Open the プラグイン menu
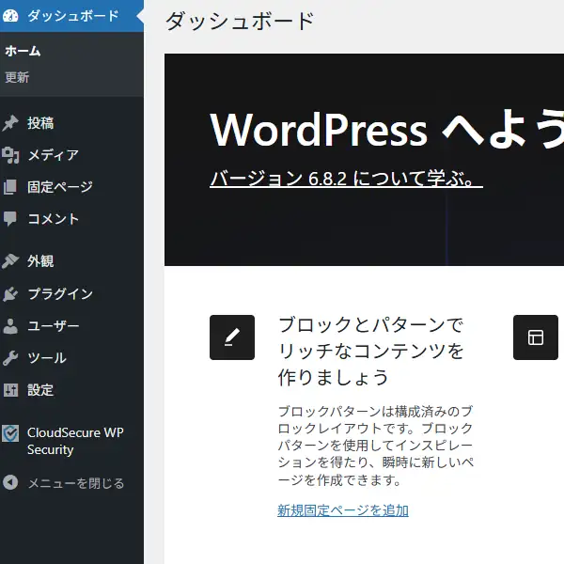Image resolution: width=564 pixels, height=564 pixels. coord(72,293)
